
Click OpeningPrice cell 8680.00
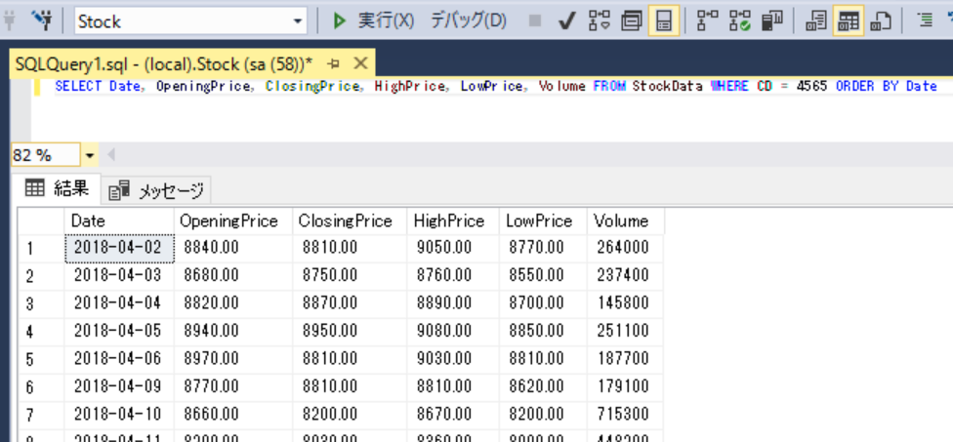pyautogui.click(x=233, y=276)
